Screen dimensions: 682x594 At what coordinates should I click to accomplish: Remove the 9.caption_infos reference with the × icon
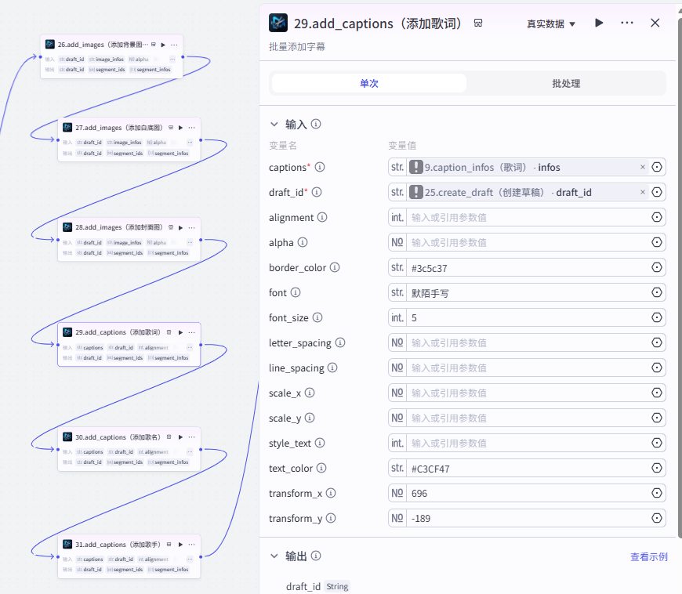coord(641,167)
